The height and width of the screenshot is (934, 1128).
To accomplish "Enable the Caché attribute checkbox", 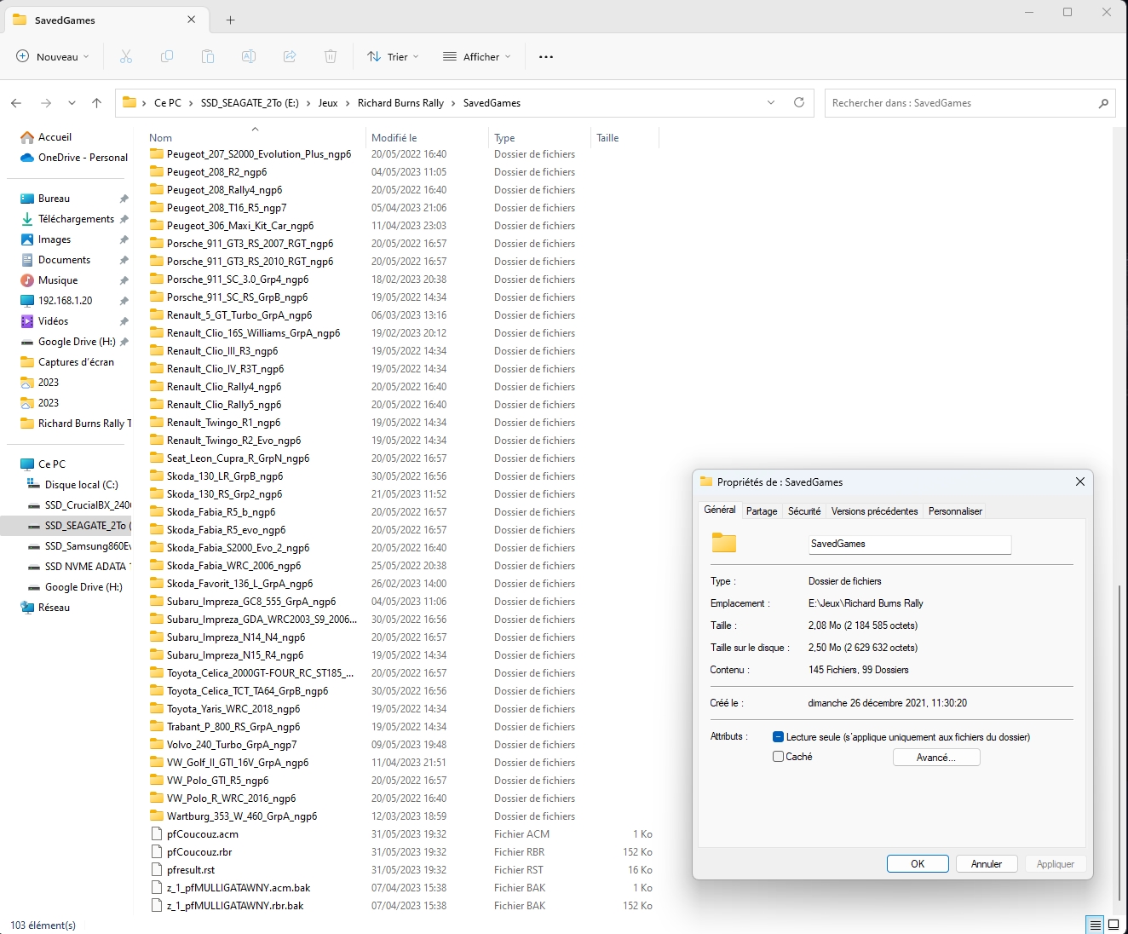I will (778, 757).
